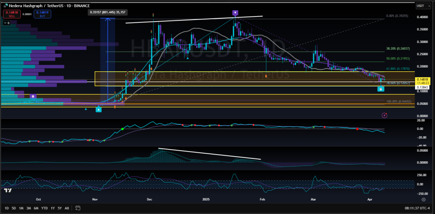Click the 78.60% (0.12057) Fibonacci label
This screenshot has height=214, width=435.
398,83
